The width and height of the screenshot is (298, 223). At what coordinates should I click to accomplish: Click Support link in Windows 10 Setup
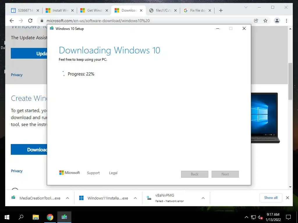pyautogui.click(x=93, y=173)
